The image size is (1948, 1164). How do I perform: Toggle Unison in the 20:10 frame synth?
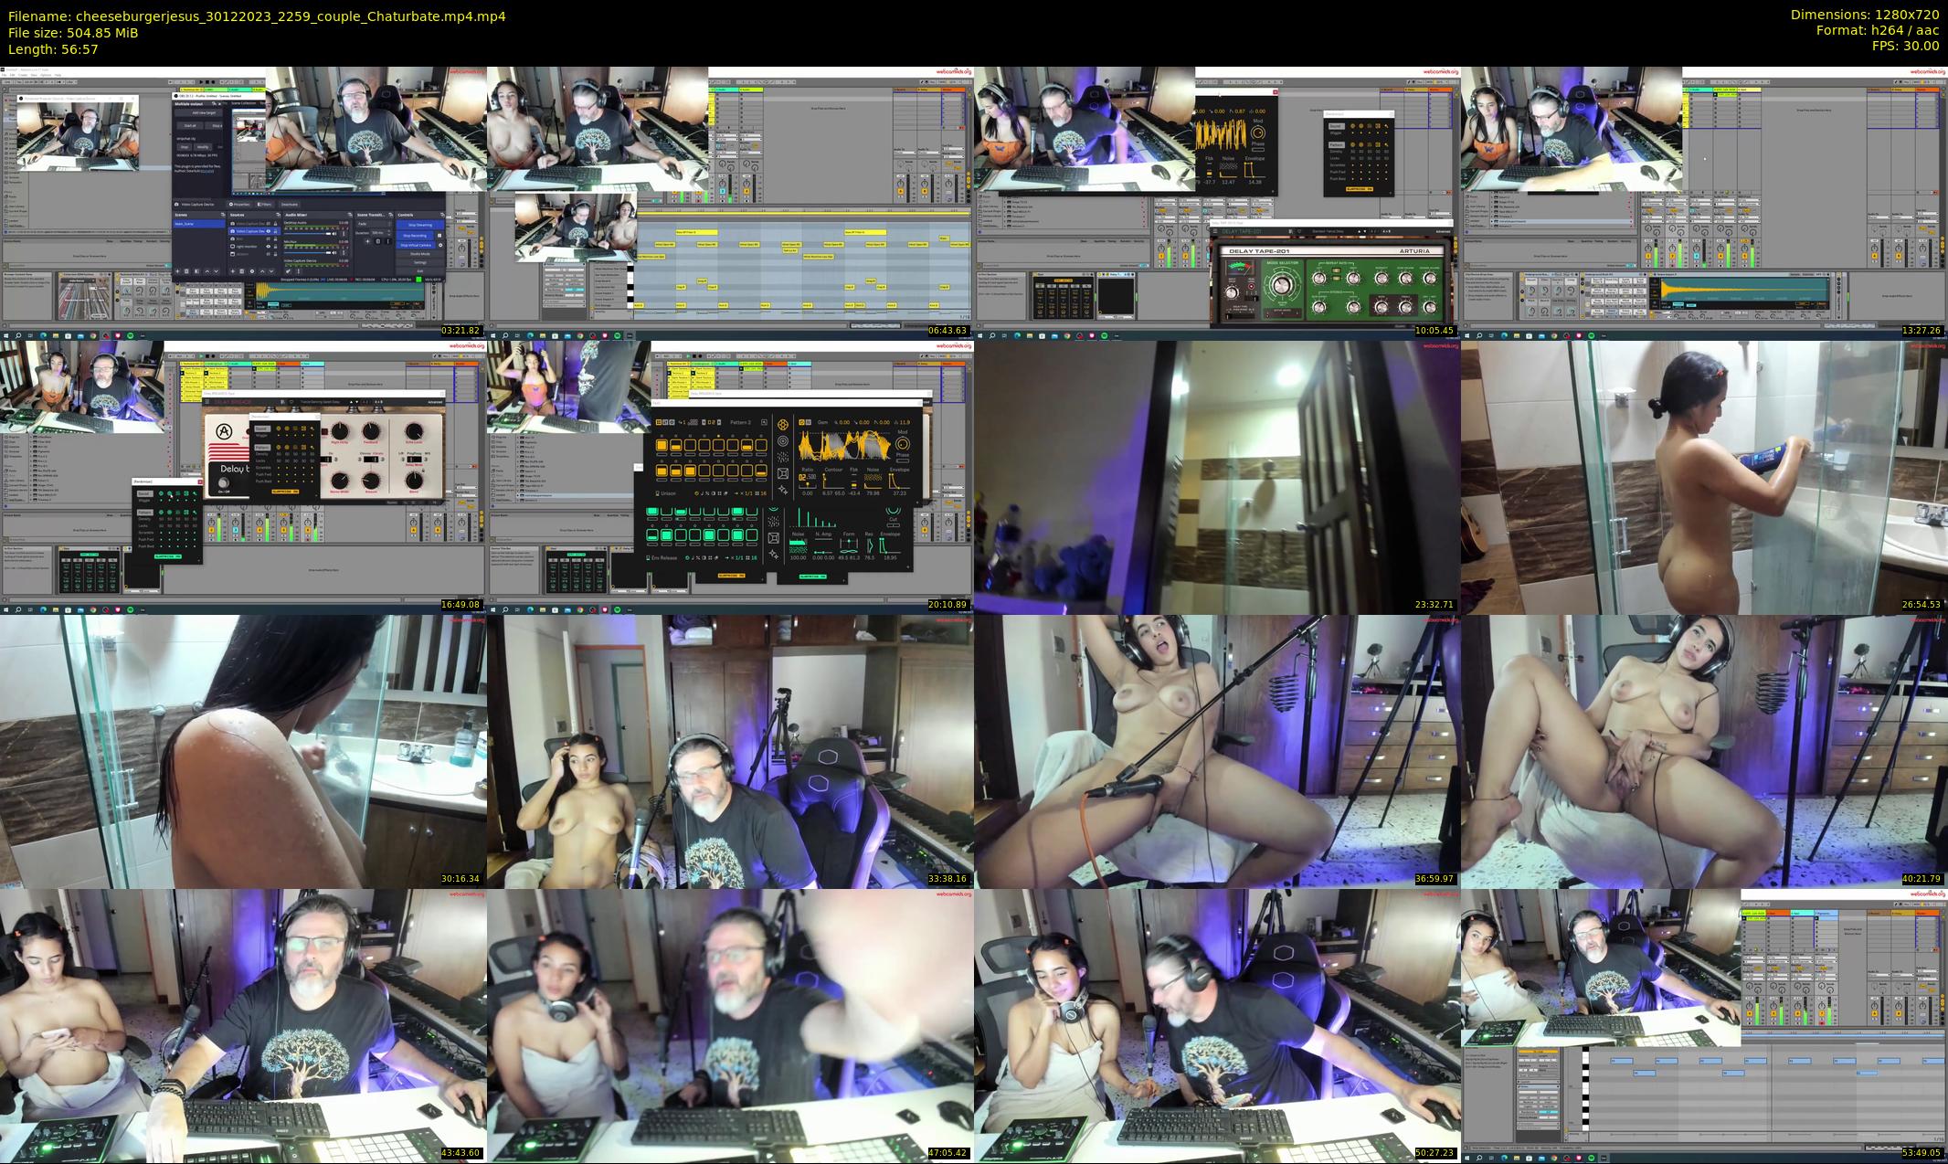(x=666, y=493)
